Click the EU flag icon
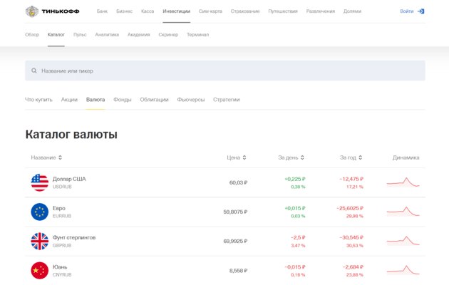 39,212
